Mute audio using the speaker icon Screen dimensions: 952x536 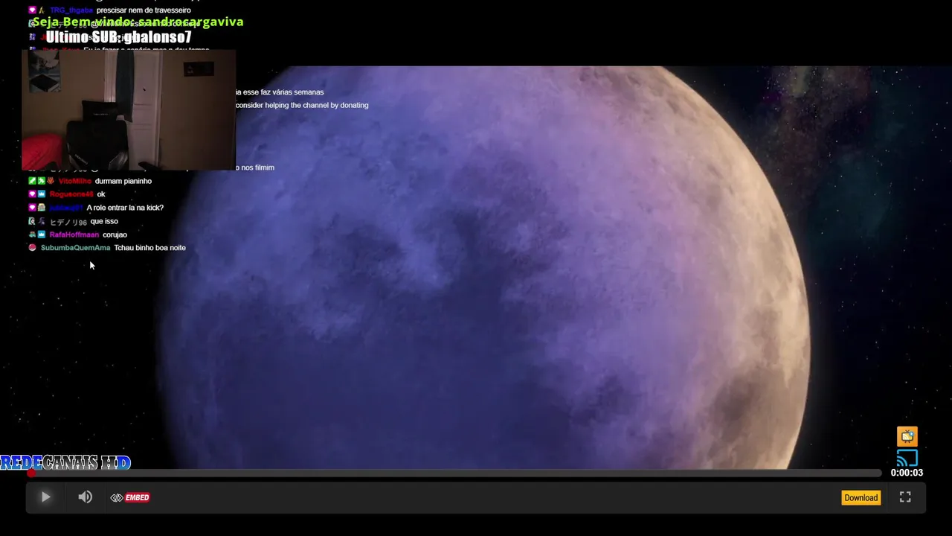86,497
